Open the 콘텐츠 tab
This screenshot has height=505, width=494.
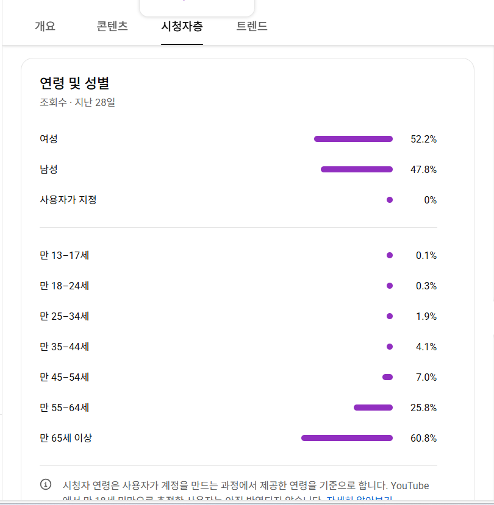pyautogui.click(x=112, y=26)
